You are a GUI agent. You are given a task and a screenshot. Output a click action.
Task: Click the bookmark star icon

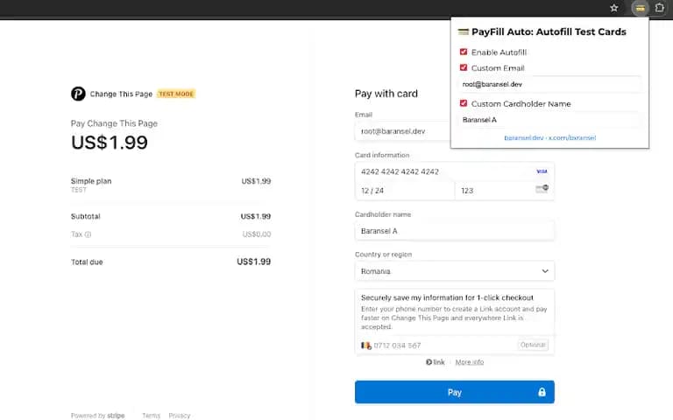tap(614, 8)
